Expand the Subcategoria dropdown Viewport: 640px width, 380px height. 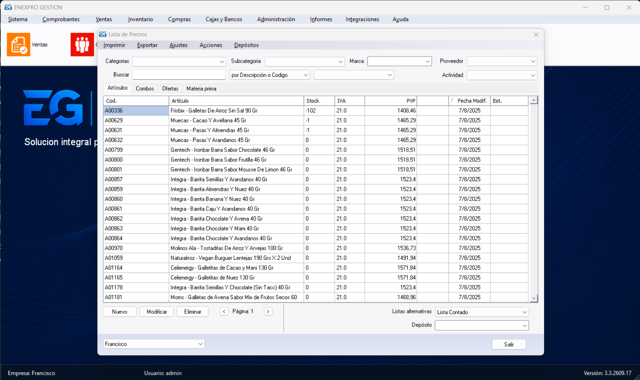pos(340,61)
